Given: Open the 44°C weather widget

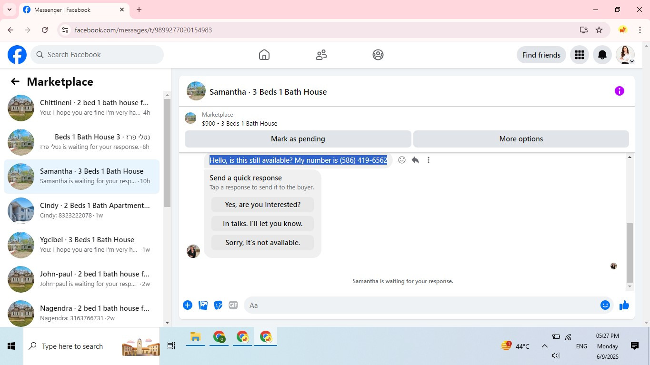Looking at the screenshot, I should (515, 346).
